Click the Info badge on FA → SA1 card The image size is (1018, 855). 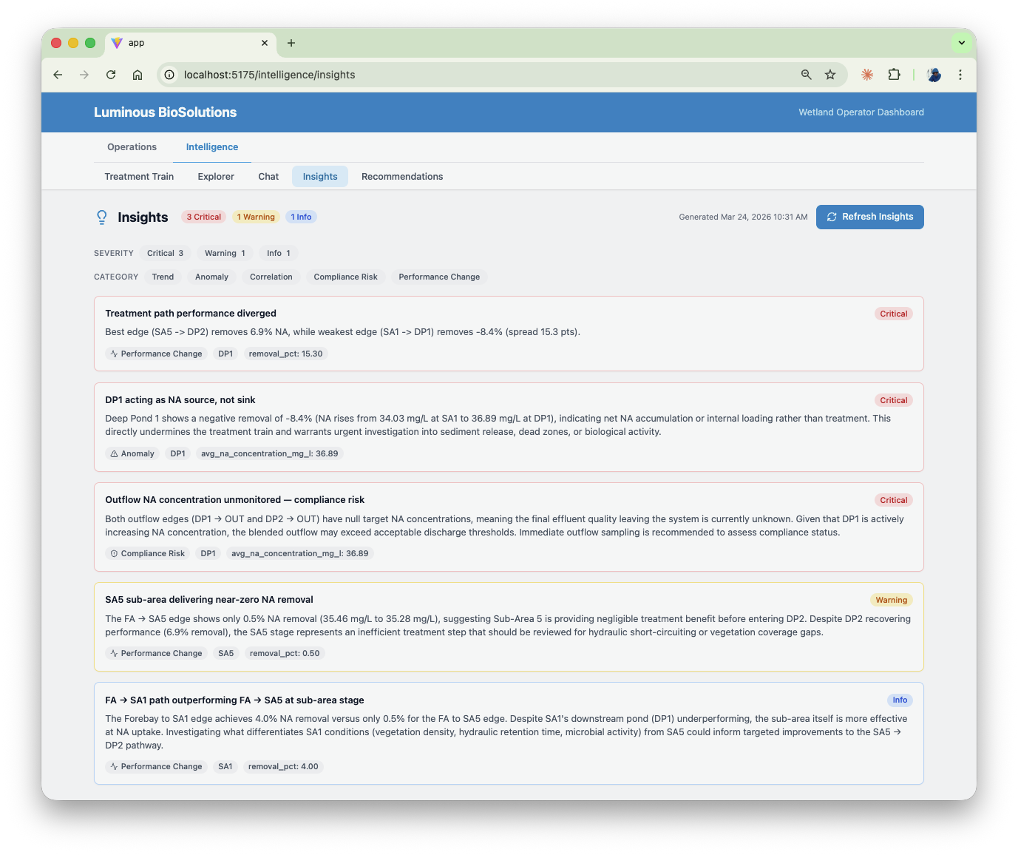900,700
